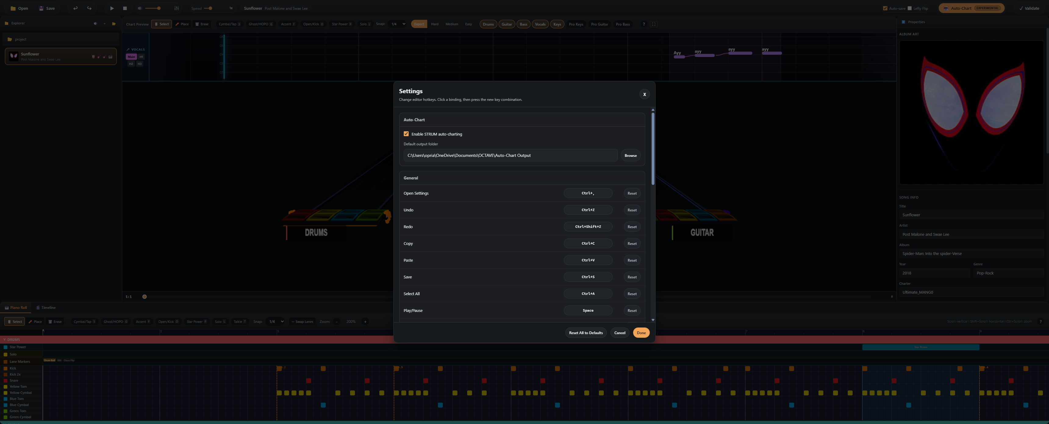This screenshot has width=1049, height=424.
Task: Mute audio via the speaker icon
Action: click(x=140, y=8)
